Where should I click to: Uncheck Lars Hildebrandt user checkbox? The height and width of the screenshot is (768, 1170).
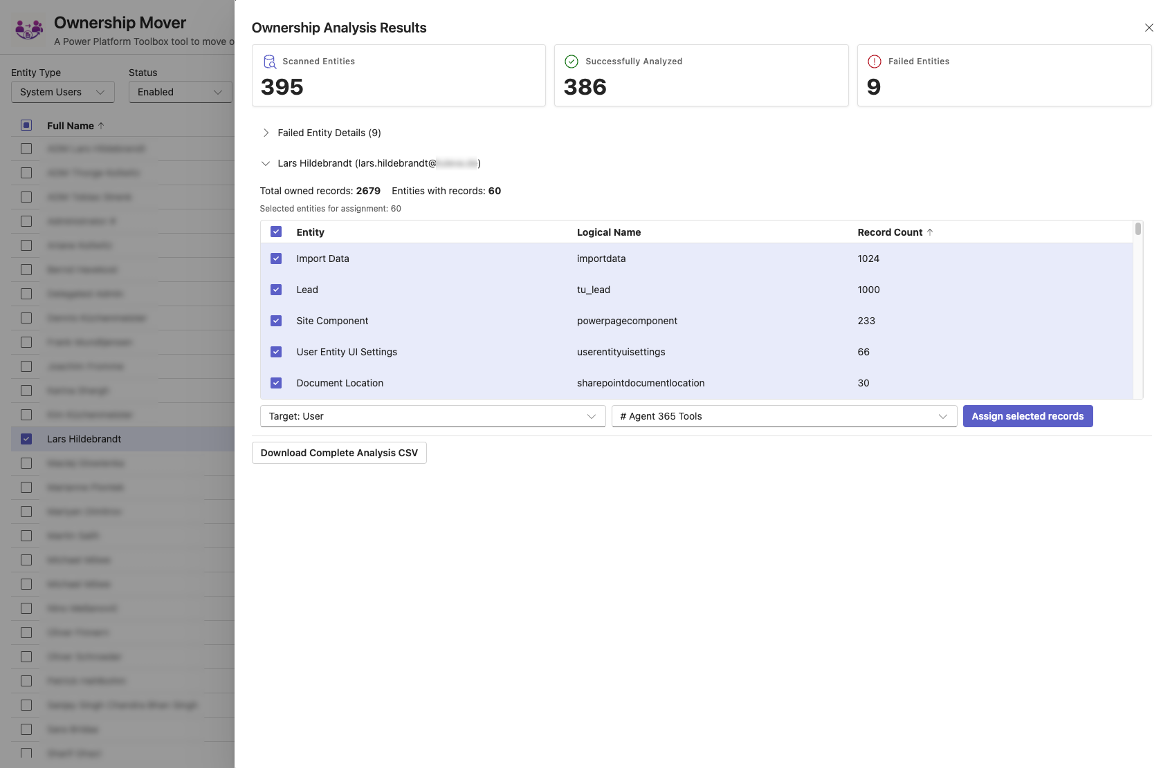[x=26, y=439]
